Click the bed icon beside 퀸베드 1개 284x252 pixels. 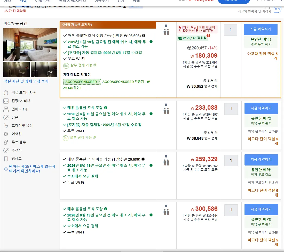6,109
